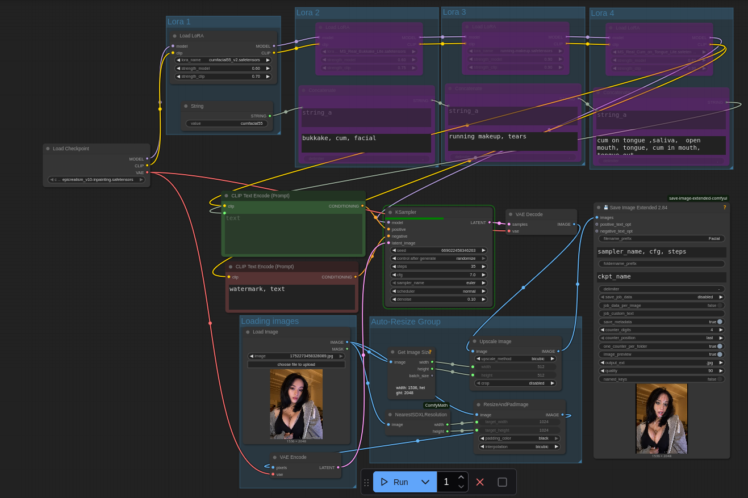Collapse the NearestSDXLResolution node via its title dot
Screen dimensions: 748x498
tap(390, 415)
